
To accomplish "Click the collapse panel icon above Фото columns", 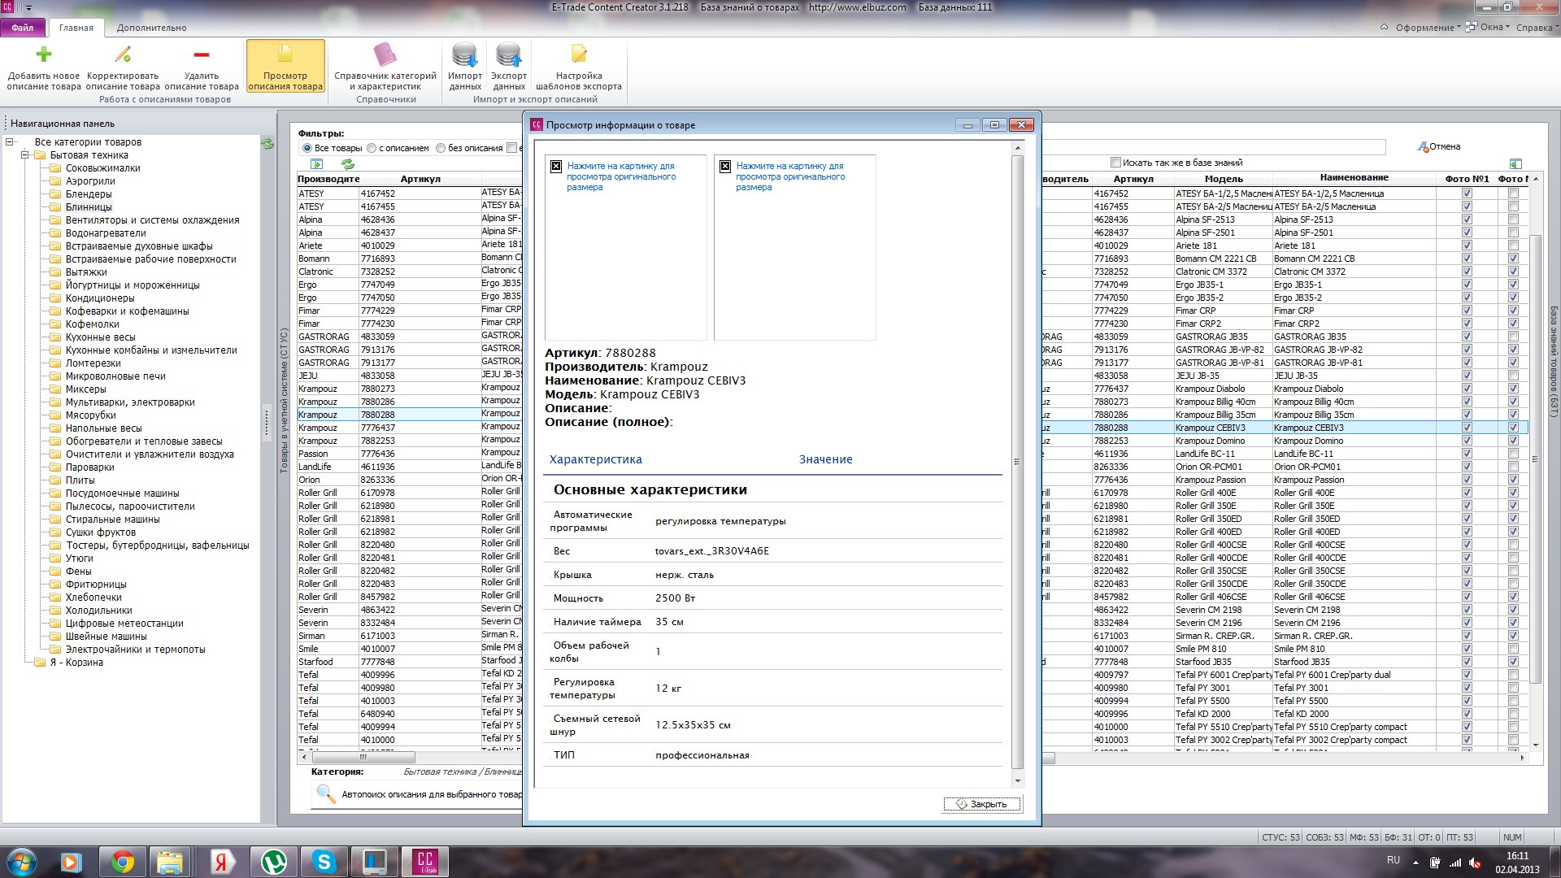I will click(1515, 163).
